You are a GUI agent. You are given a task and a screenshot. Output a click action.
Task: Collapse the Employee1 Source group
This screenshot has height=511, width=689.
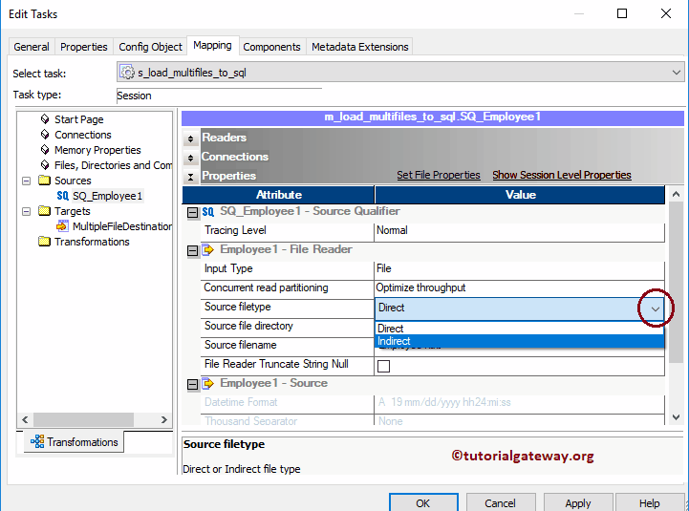(x=192, y=385)
